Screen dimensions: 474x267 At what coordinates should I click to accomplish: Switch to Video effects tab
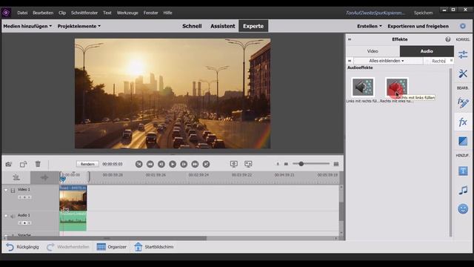pos(373,51)
